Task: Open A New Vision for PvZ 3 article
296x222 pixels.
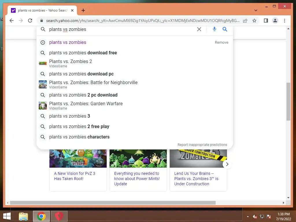Action: point(75,176)
